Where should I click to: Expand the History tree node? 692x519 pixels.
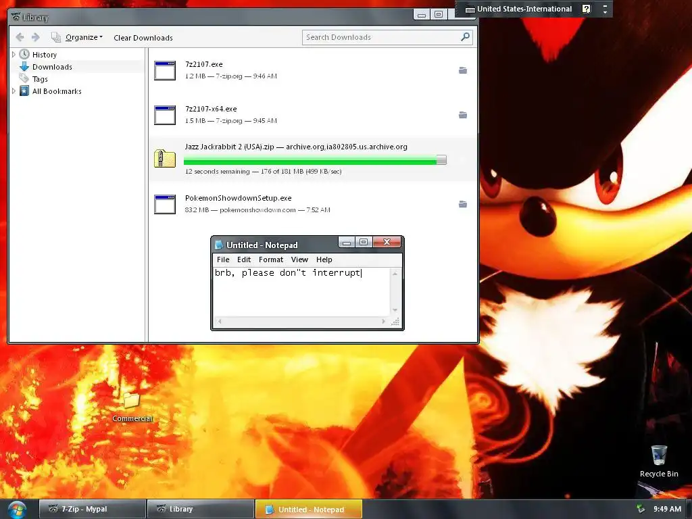14,54
